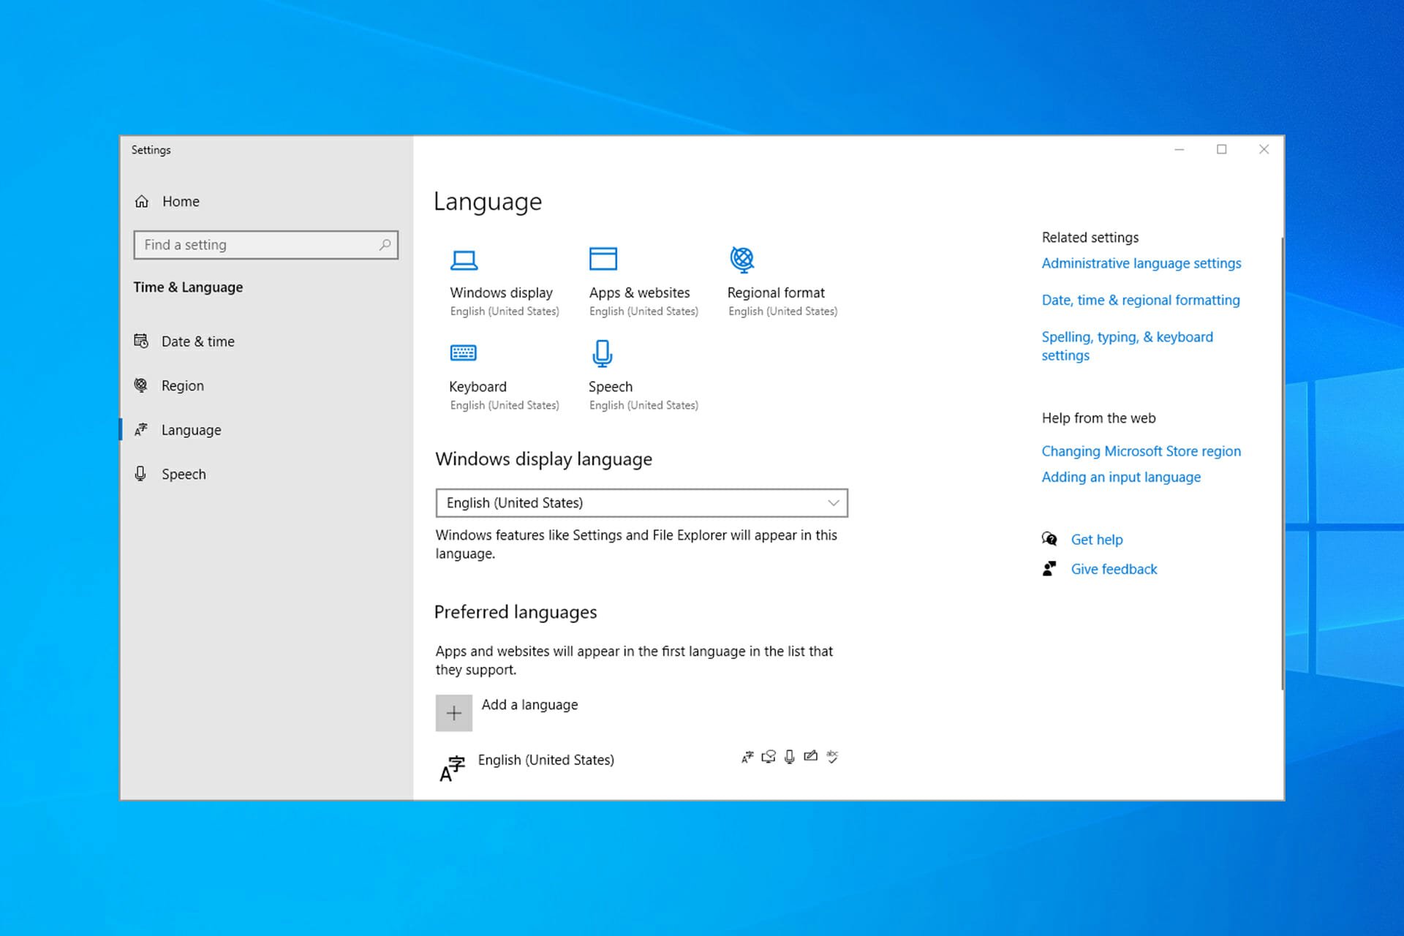1404x936 pixels.
Task: Navigate to Time & Language menu section
Action: click(187, 286)
